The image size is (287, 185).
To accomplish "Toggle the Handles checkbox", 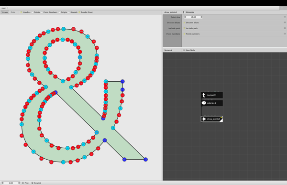I will [x=21, y=12].
